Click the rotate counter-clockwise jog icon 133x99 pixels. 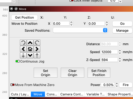(x=23, y=43)
